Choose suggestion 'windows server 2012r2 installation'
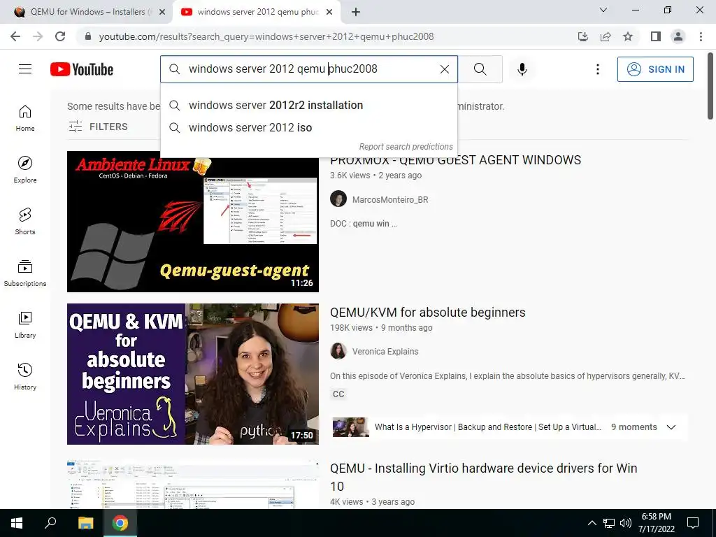This screenshot has width=716, height=537. pyautogui.click(x=308, y=105)
